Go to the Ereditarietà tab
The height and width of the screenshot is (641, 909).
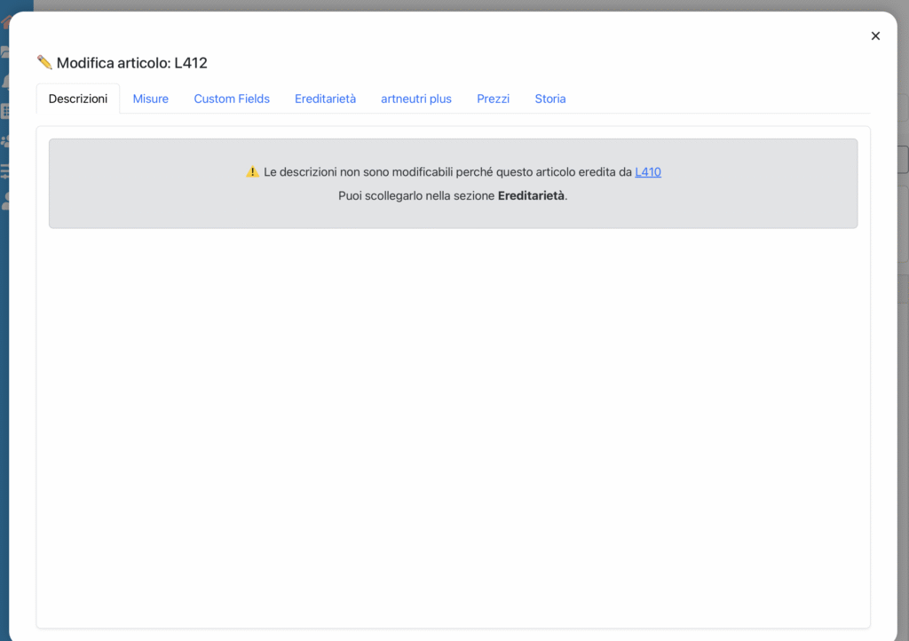(325, 99)
